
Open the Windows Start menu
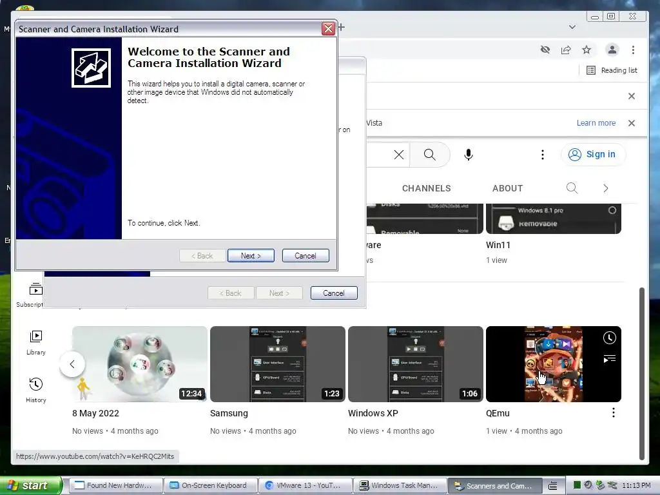tap(30, 485)
